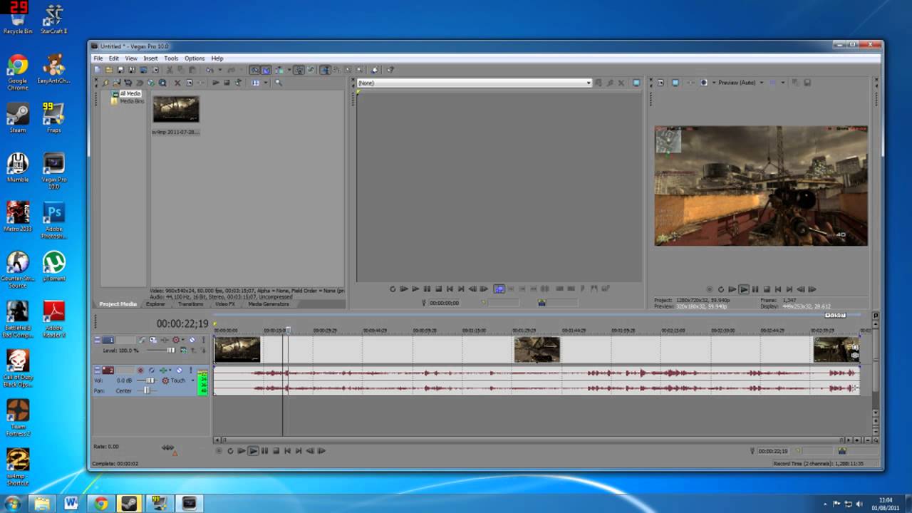This screenshot has height=513, width=912.
Task: Launch Google Chrome from the taskbar
Action: tap(100, 504)
